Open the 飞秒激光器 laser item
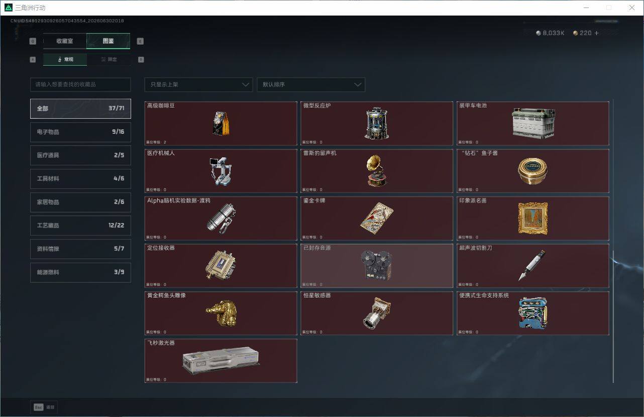Screen dimensions: 644x417 221,361
